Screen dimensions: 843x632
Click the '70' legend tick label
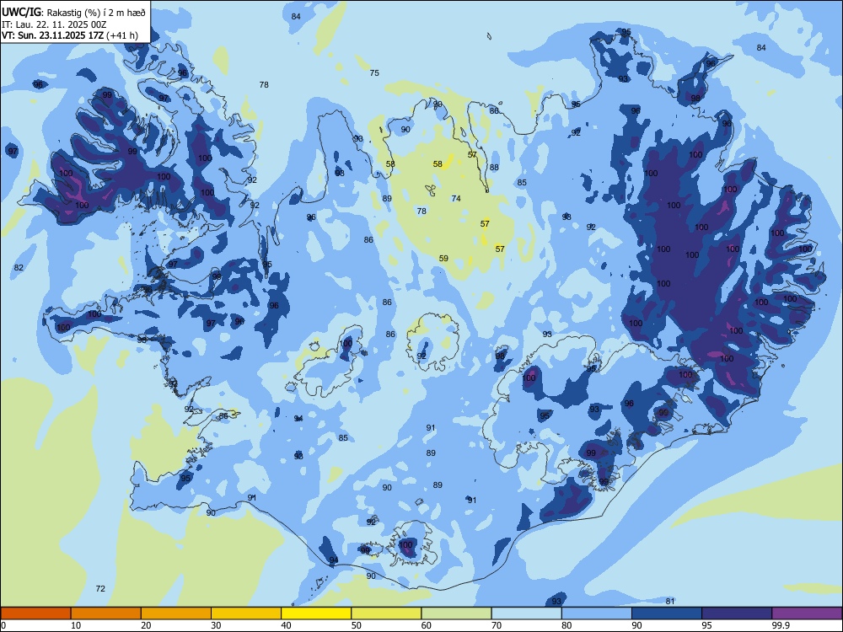point(497,625)
